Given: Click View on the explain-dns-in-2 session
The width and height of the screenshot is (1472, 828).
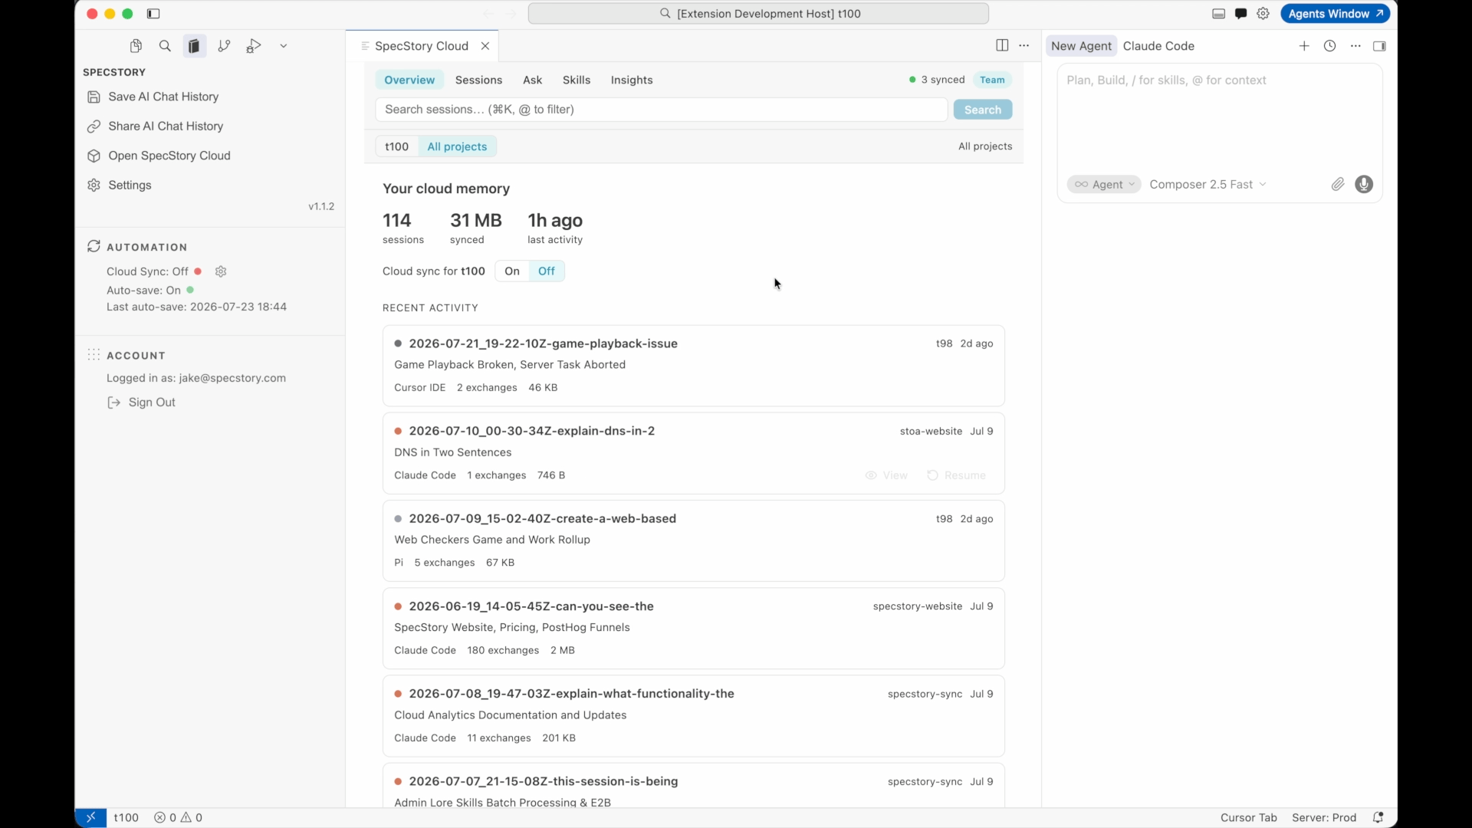Looking at the screenshot, I should click(x=886, y=475).
